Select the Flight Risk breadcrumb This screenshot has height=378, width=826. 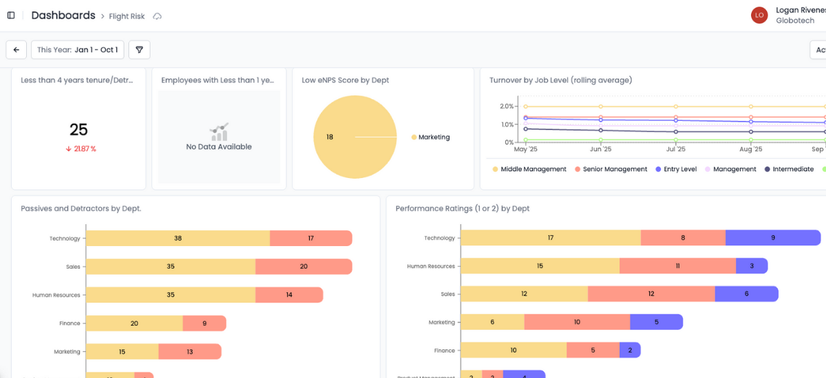[x=127, y=16]
